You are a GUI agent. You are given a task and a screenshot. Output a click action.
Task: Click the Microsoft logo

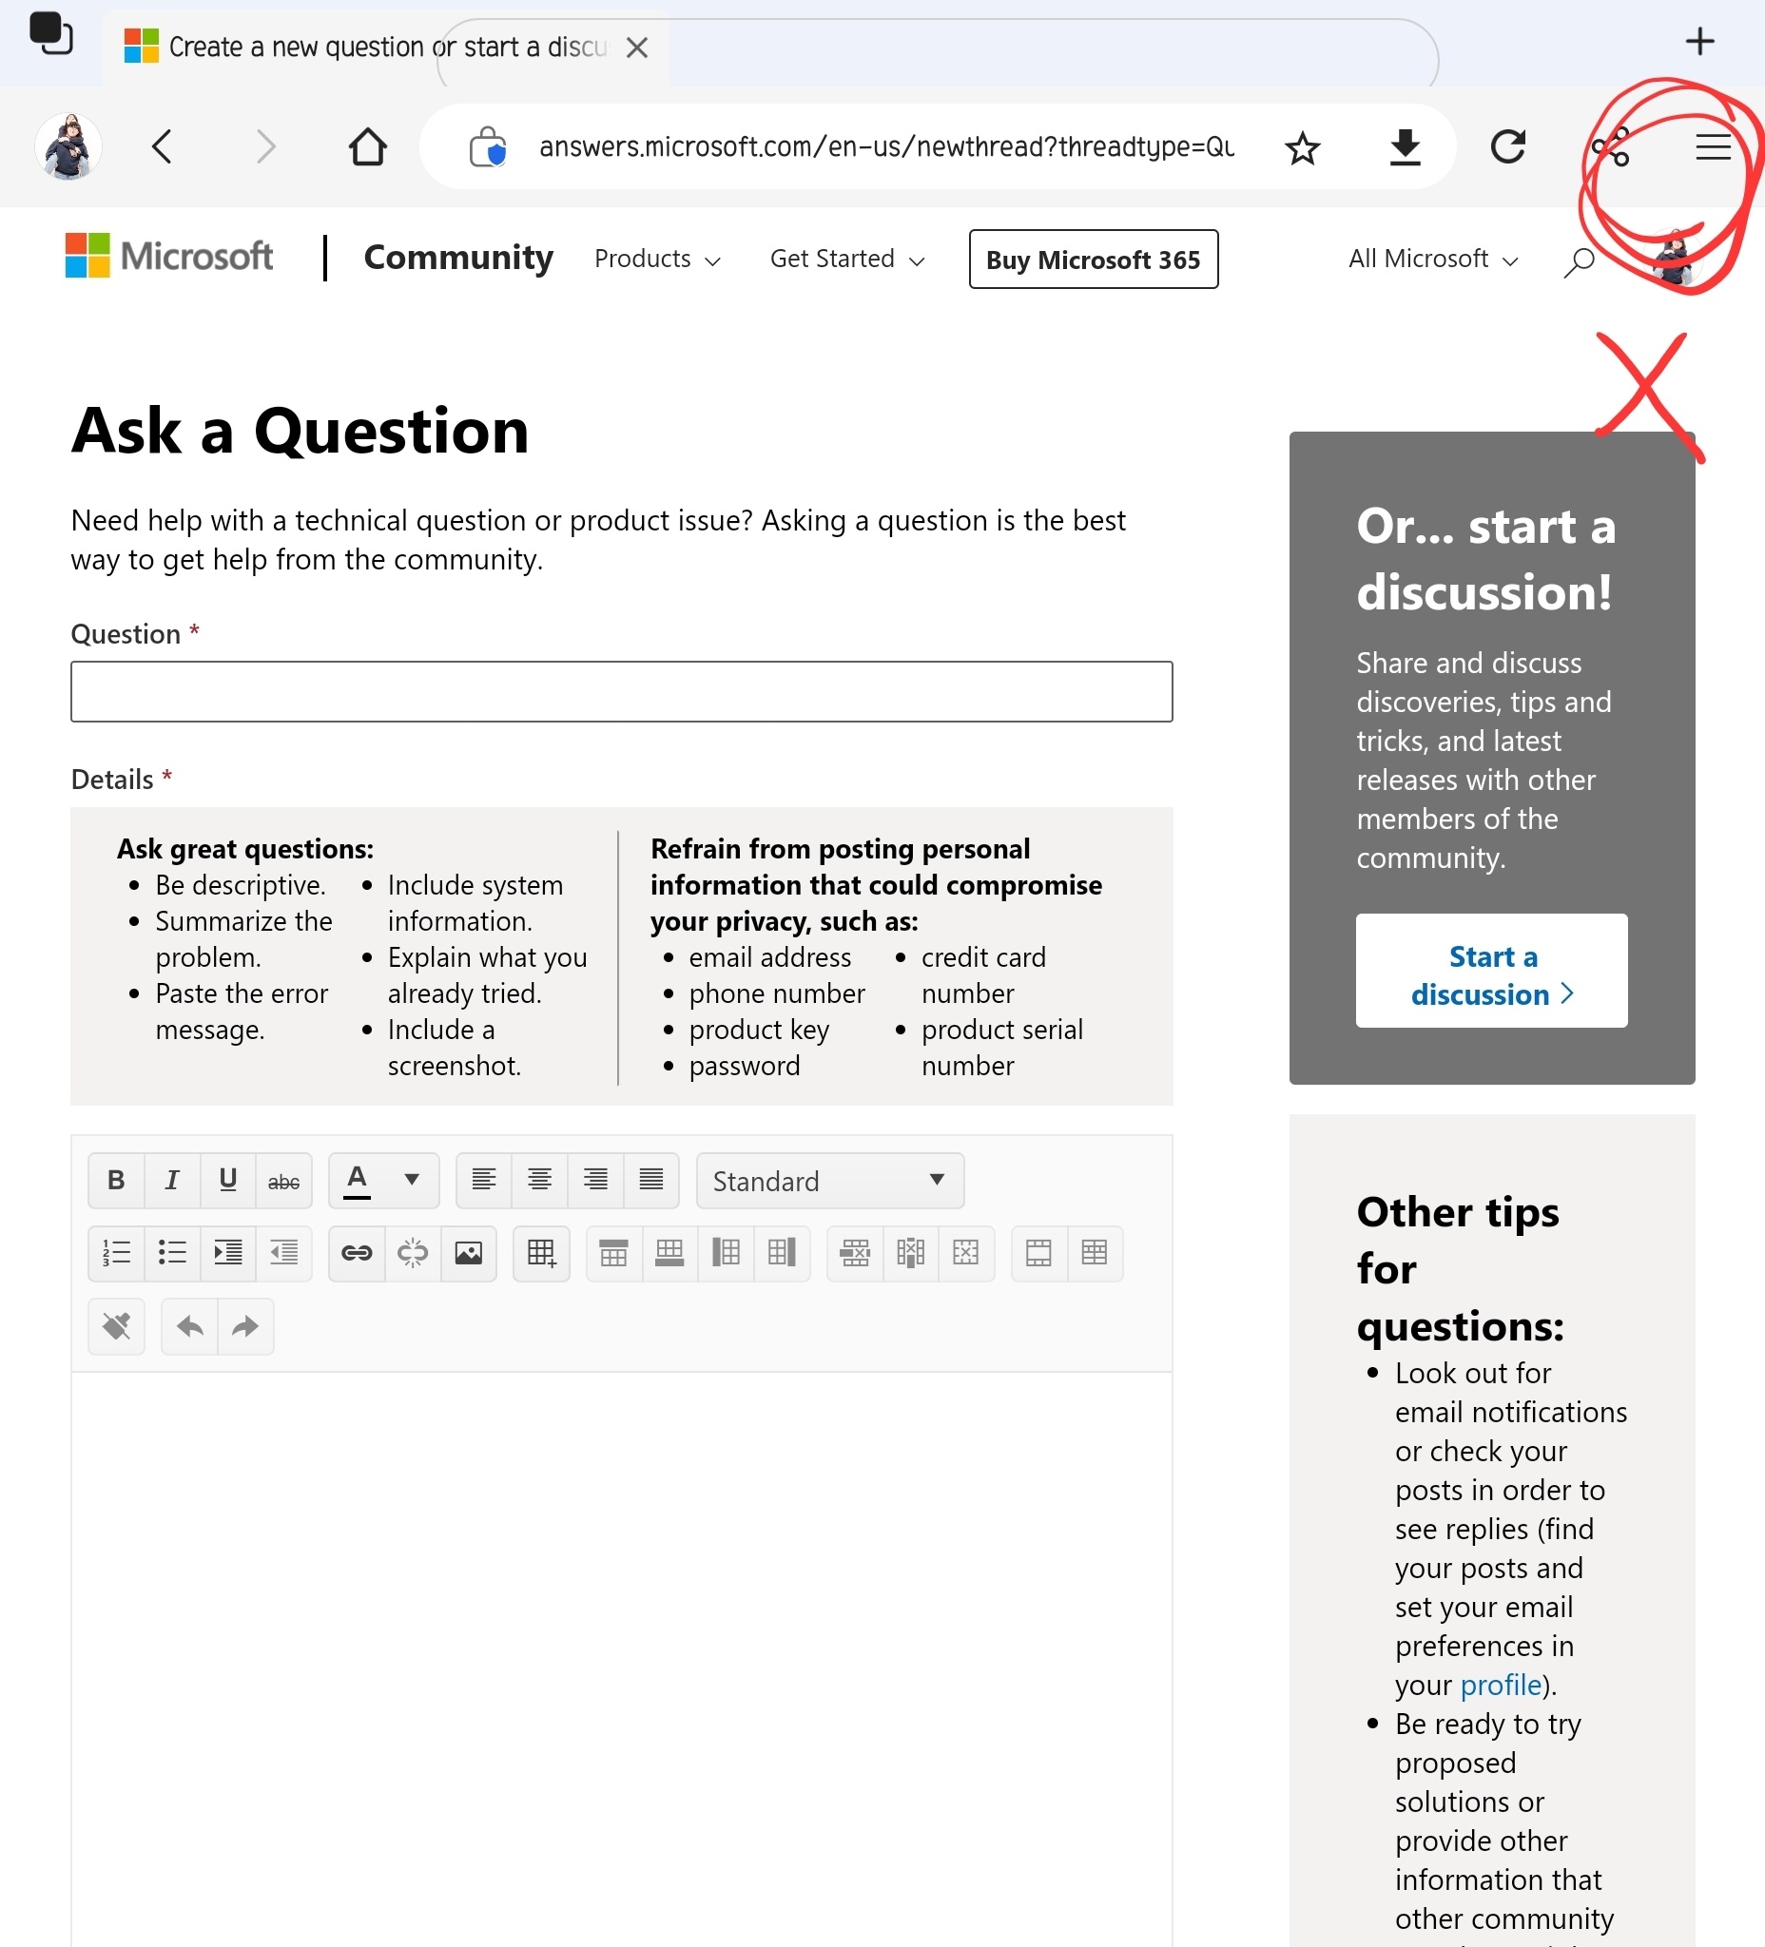[169, 256]
